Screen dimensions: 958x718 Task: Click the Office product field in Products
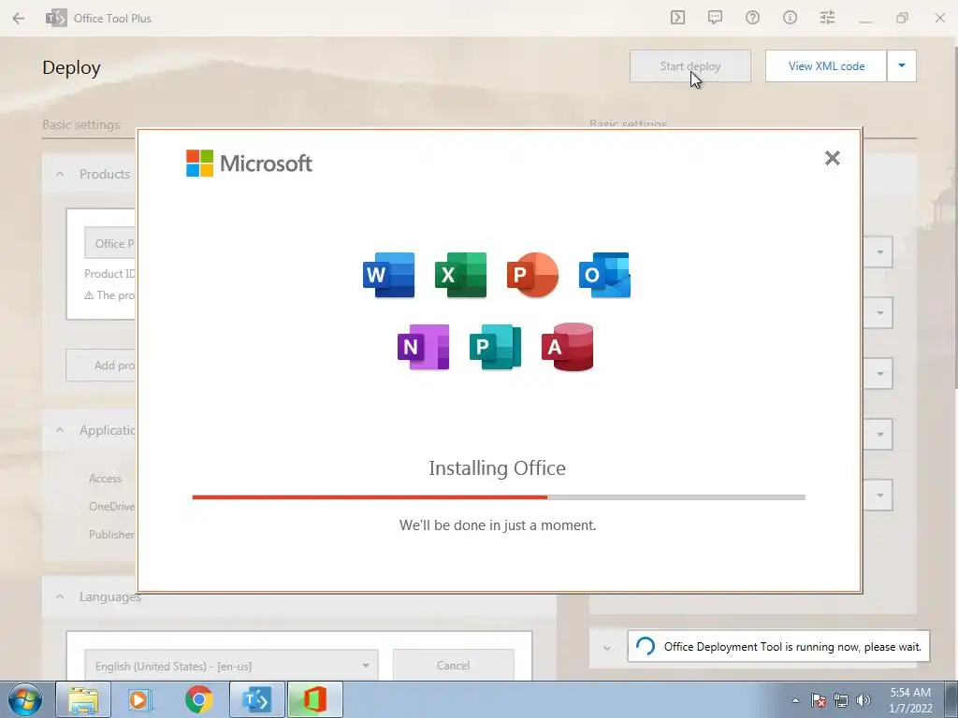pos(110,243)
